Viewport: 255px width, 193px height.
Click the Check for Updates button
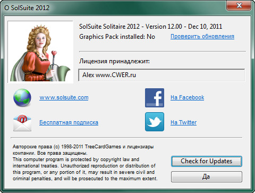click(x=207, y=161)
